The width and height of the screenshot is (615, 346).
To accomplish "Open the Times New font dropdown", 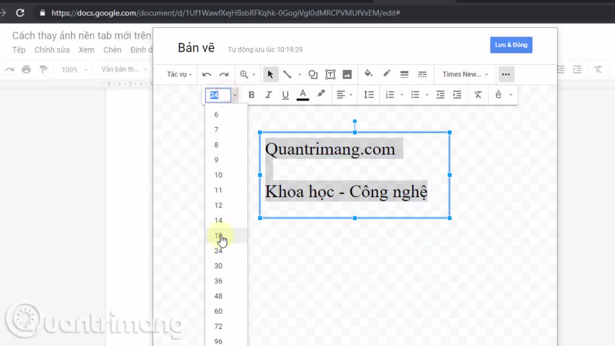I will point(465,74).
